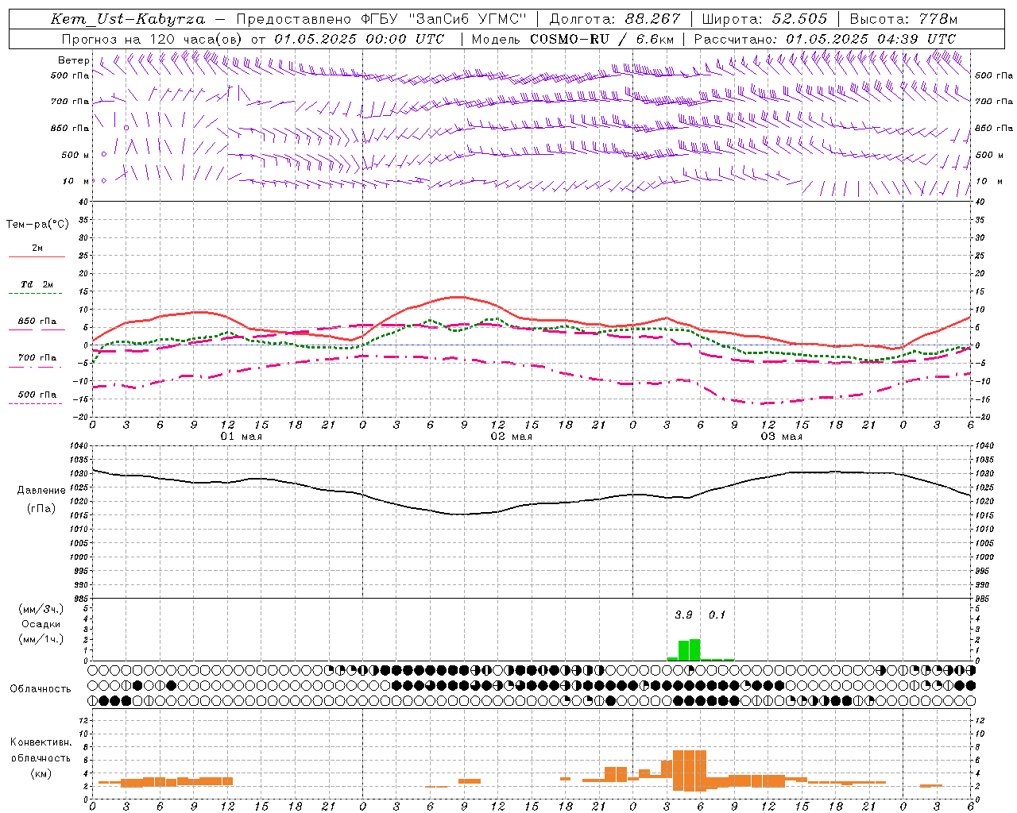Click the forecast header Прогноз на 120 часа(ов)
The image size is (1017, 813).
151,39
